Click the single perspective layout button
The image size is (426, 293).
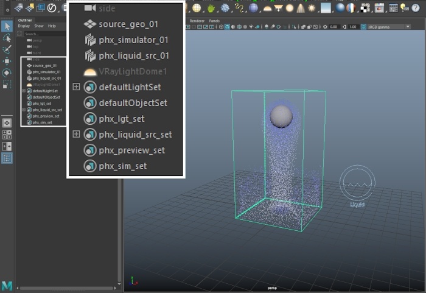[7, 123]
